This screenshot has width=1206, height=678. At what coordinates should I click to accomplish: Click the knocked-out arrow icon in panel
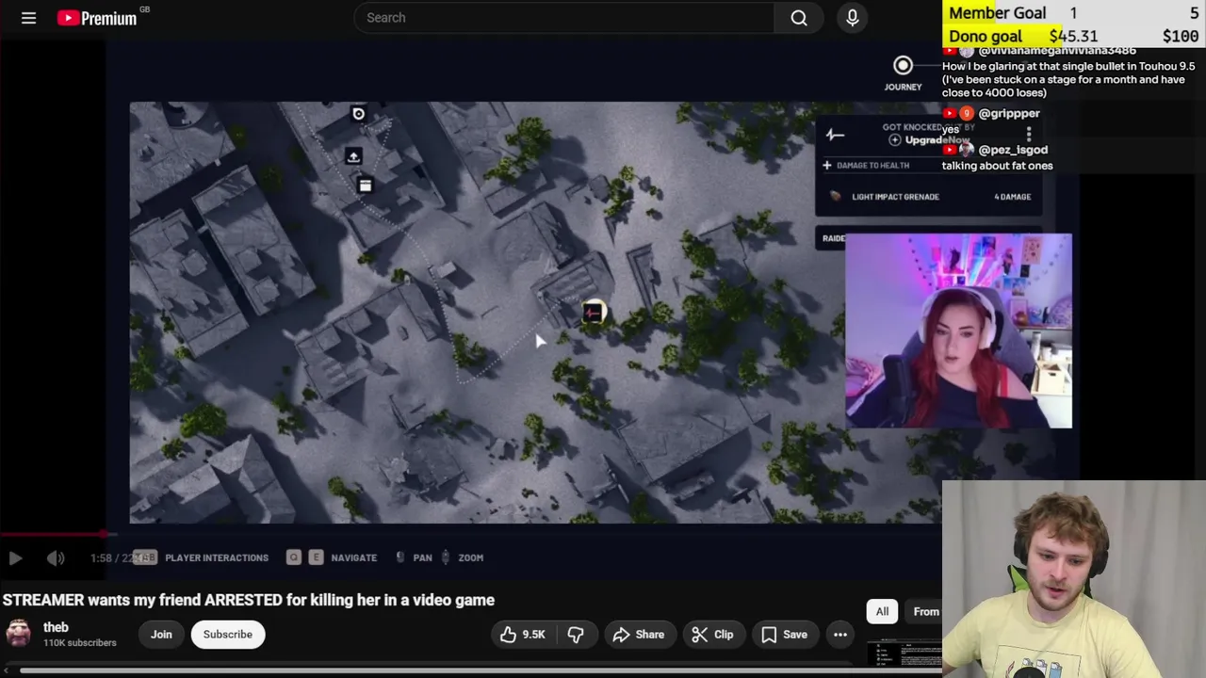pos(835,135)
